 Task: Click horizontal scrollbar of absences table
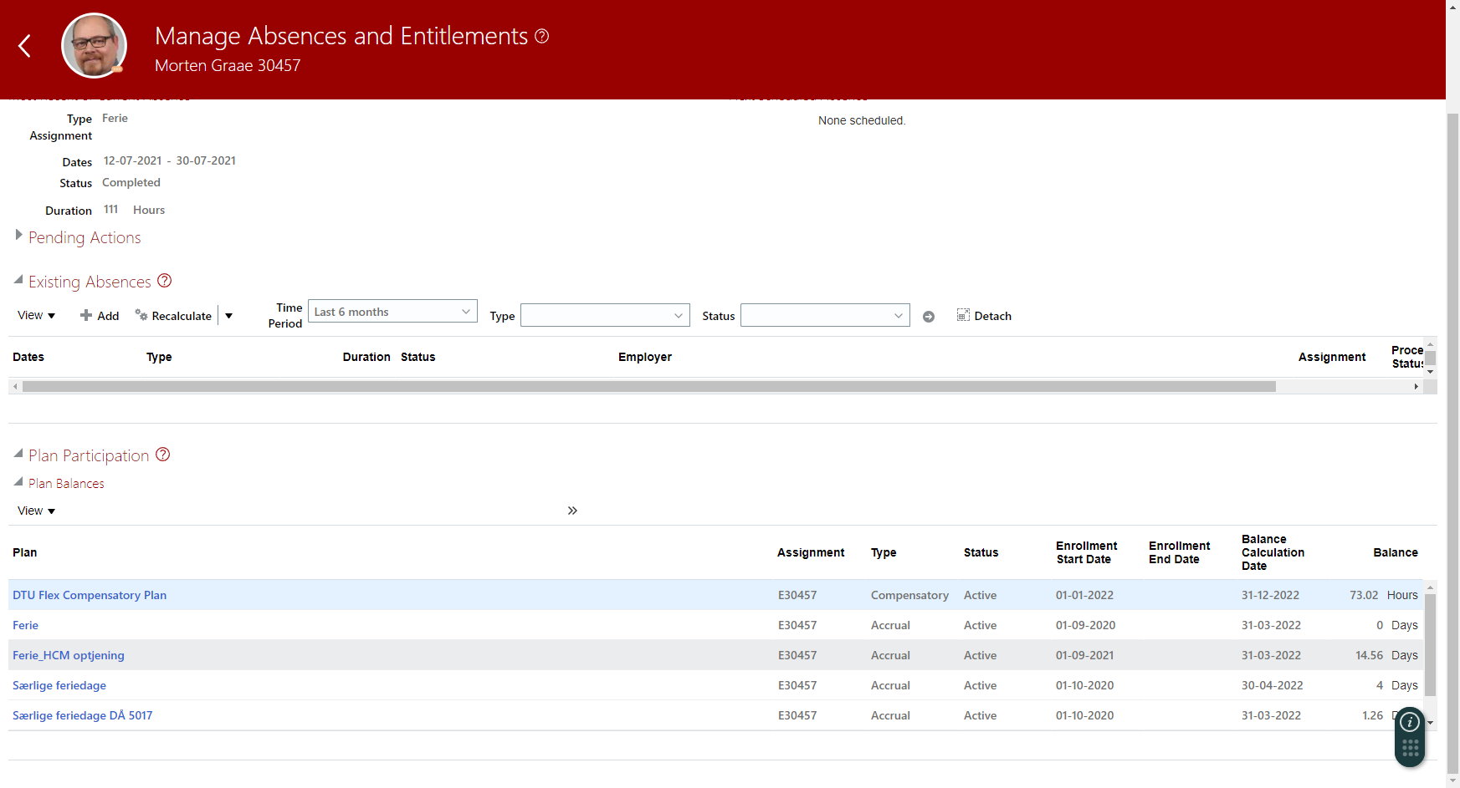pyautogui.click(x=648, y=387)
